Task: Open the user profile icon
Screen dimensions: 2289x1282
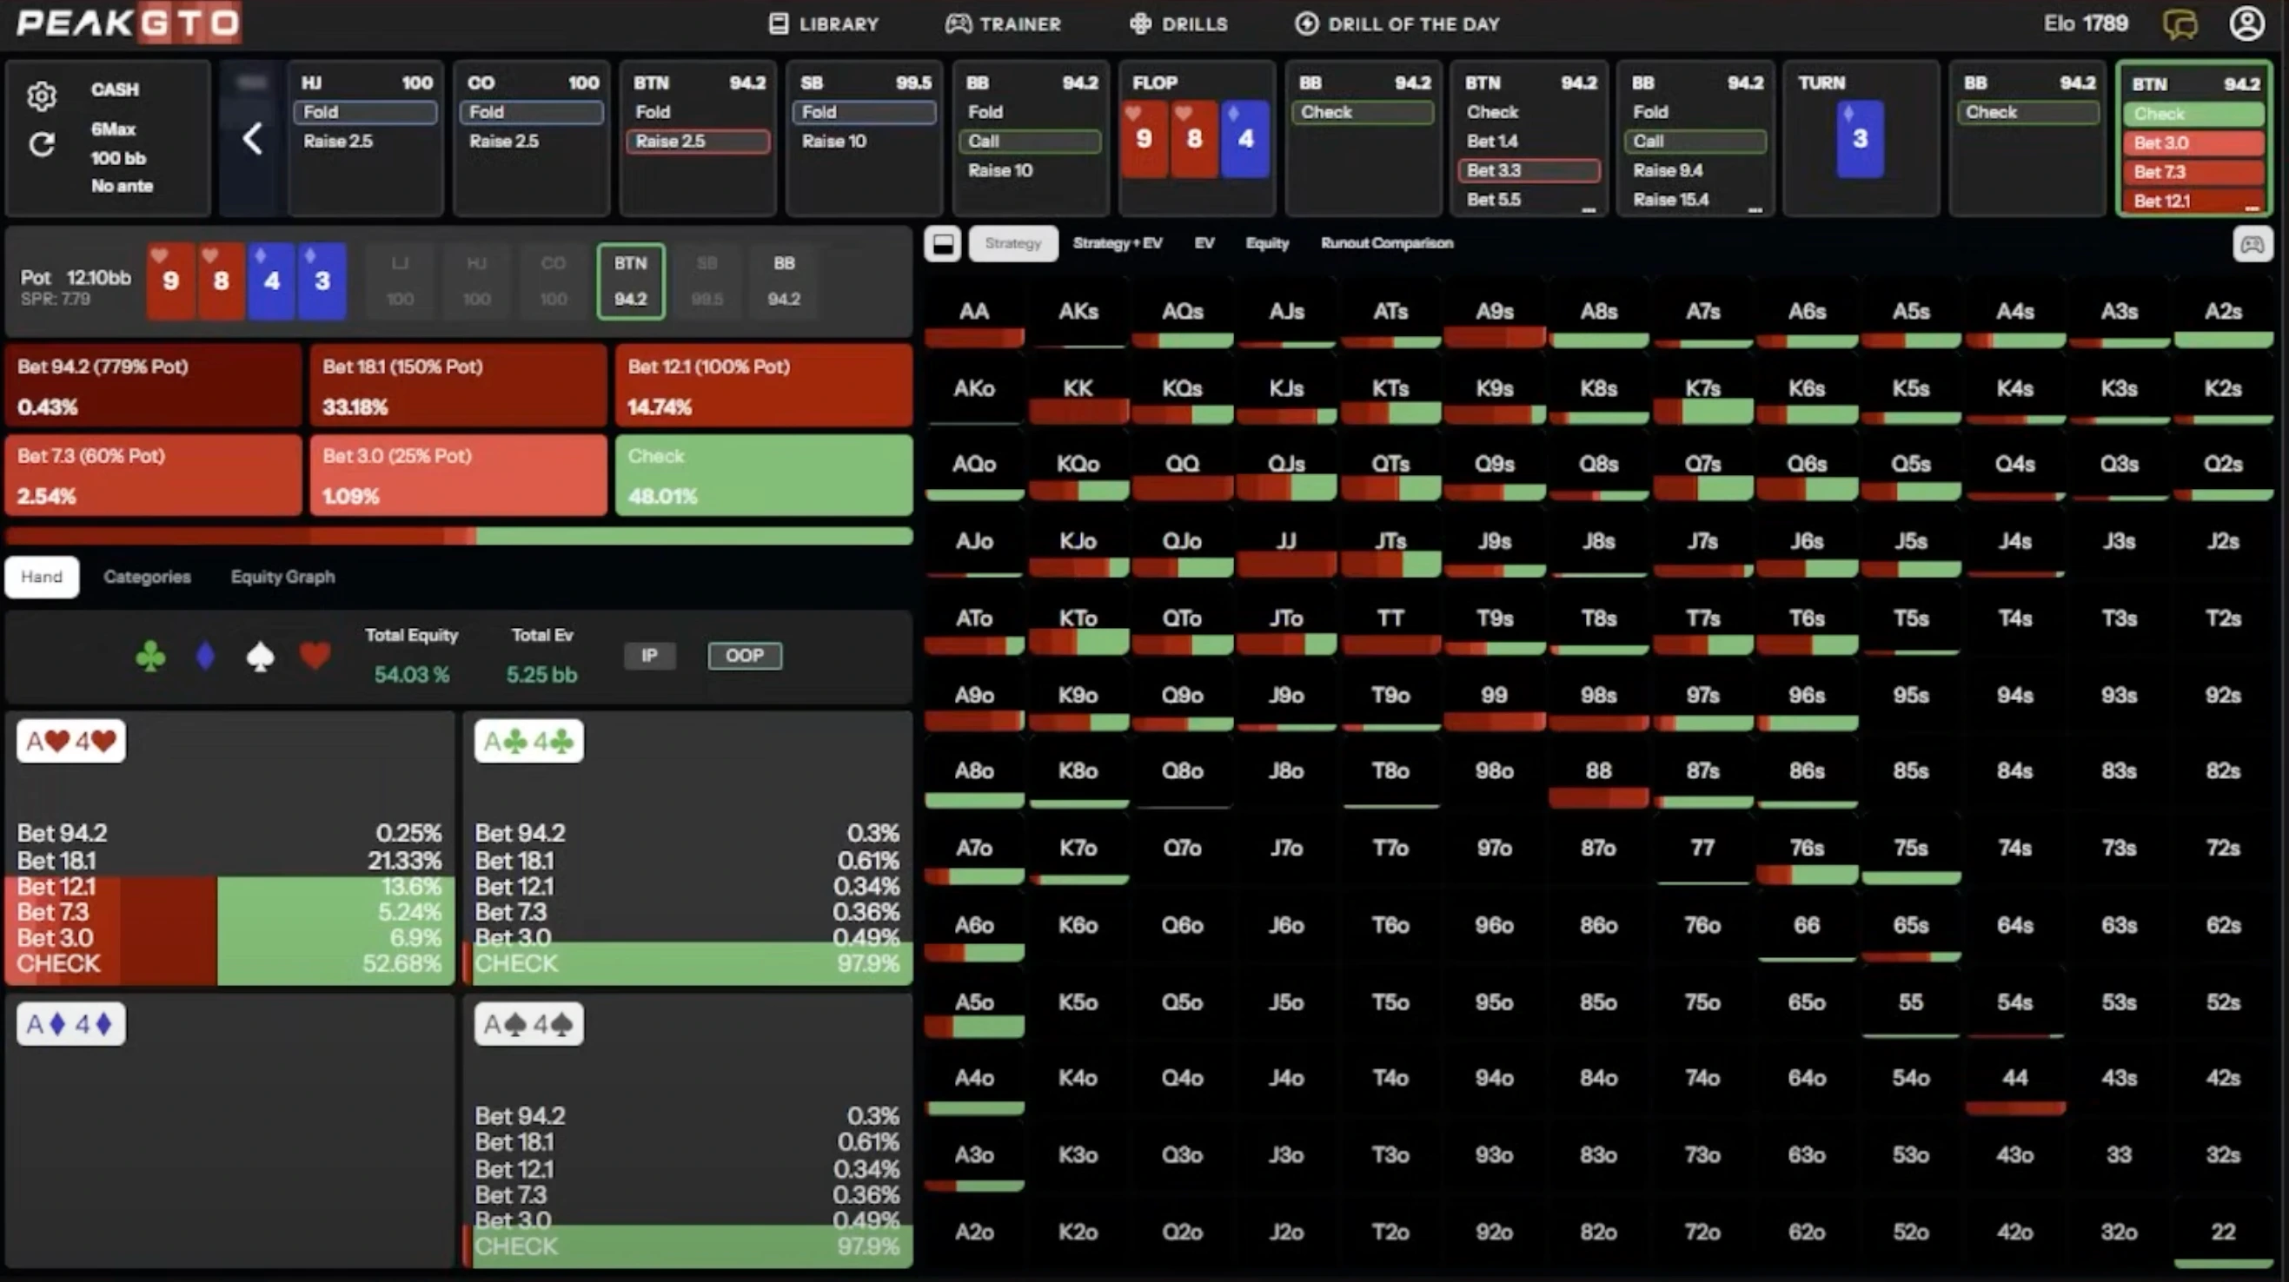Action: click(2246, 24)
